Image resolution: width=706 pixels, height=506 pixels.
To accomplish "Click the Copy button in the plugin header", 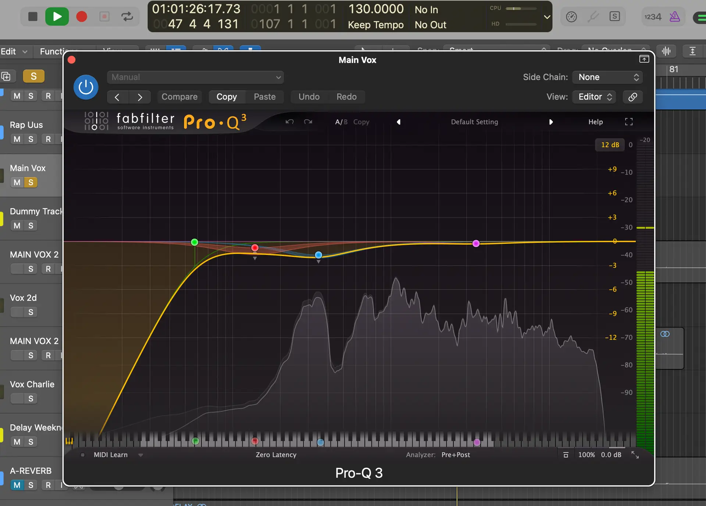I will [x=227, y=97].
